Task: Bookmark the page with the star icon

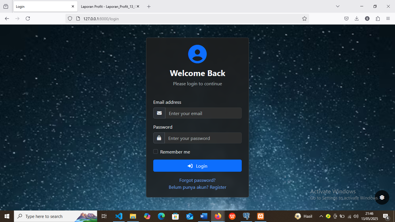Action: [304, 18]
